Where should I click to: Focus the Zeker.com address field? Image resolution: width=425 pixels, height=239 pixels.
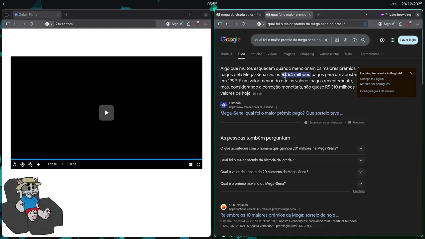(105, 24)
